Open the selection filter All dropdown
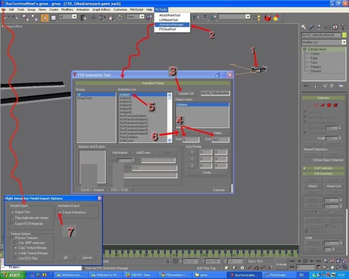 click(x=74, y=17)
